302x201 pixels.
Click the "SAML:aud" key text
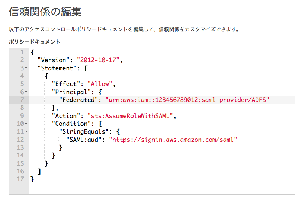(x=84, y=140)
